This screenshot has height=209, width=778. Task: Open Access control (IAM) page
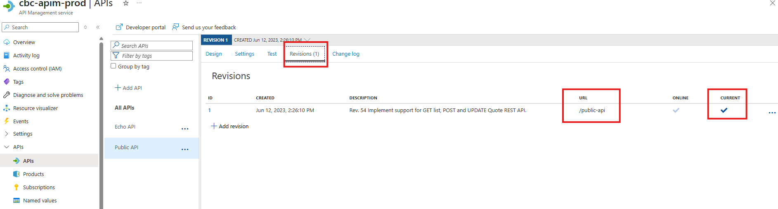pyautogui.click(x=37, y=69)
